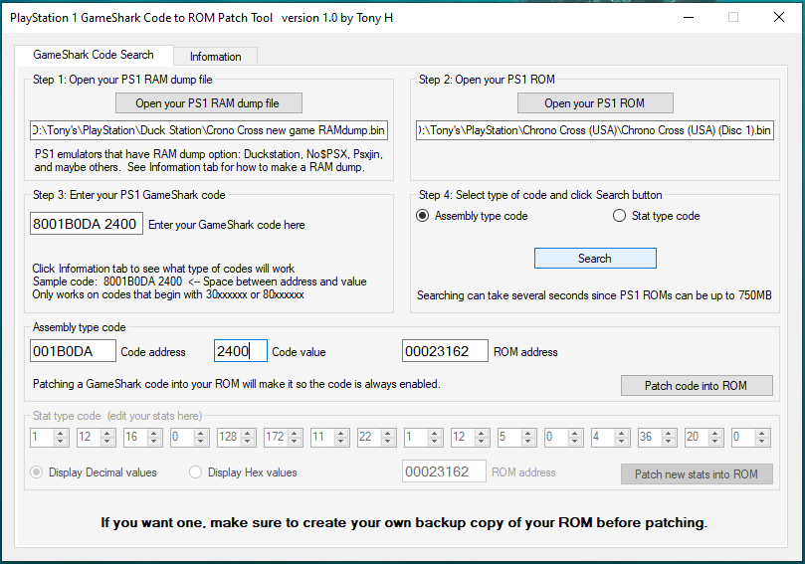The width and height of the screenshot is (805, 564).
Task: Choose the Stat type code radio option
Action: tap(619, 216)
